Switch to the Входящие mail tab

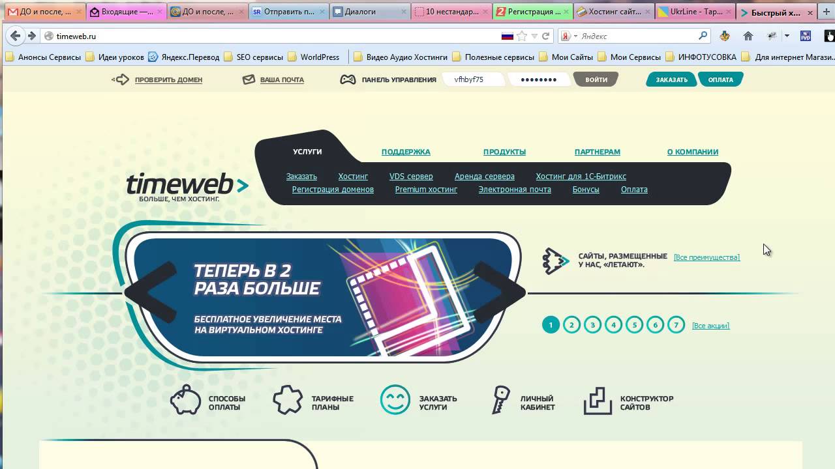127,12
